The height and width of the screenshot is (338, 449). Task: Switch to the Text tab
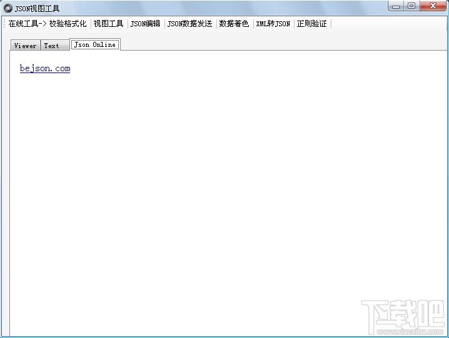[x=51, y=46]
